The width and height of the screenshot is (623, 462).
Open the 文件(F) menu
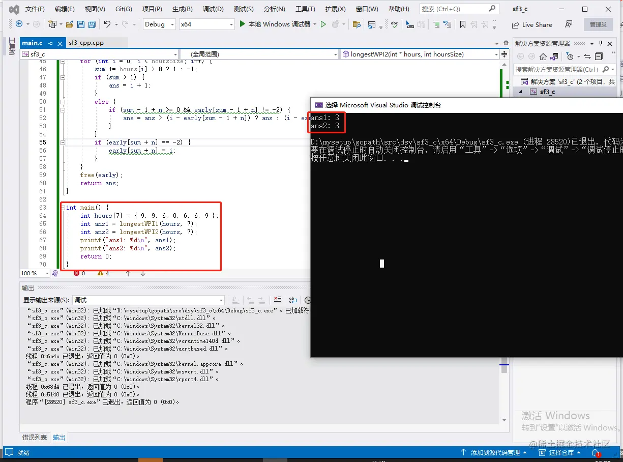click(35, 9)
